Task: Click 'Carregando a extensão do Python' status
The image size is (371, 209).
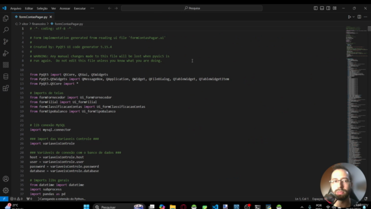Action: pos(61,199)
